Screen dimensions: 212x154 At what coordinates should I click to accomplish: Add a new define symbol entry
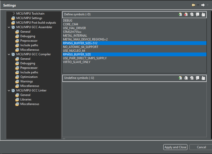click(x=180, y=14)
